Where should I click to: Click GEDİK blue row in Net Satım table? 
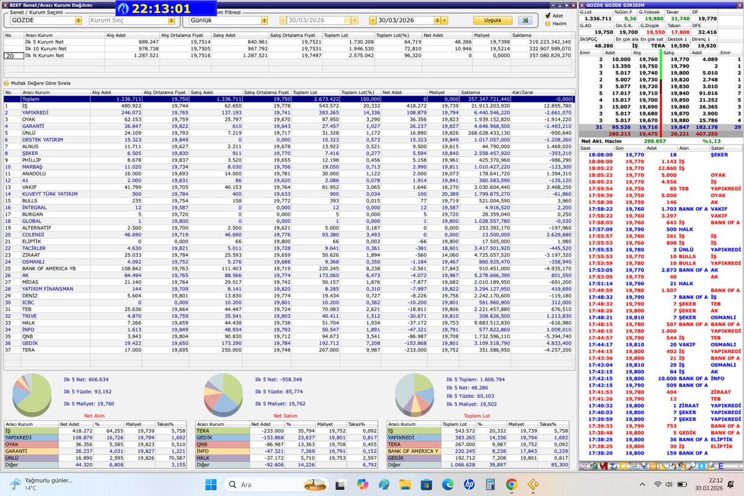pyautogui.click(x=287, y=437)
